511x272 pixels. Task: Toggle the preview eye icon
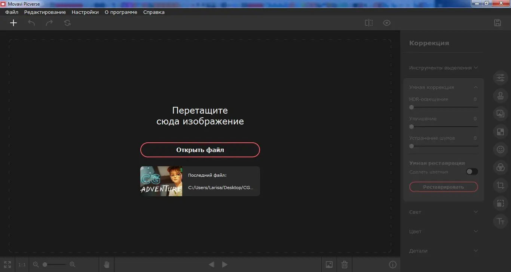(x=386, y=23)
